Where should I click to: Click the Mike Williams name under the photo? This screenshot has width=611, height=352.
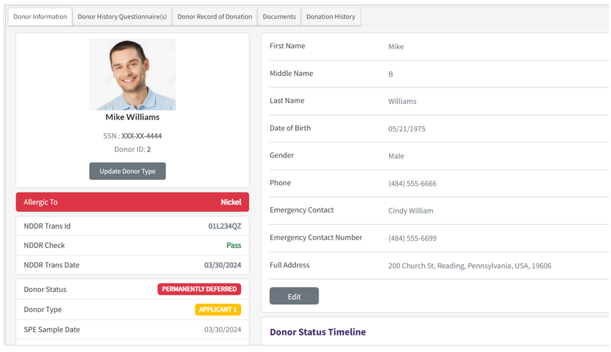pyautogui.click(x=132, y=117)
